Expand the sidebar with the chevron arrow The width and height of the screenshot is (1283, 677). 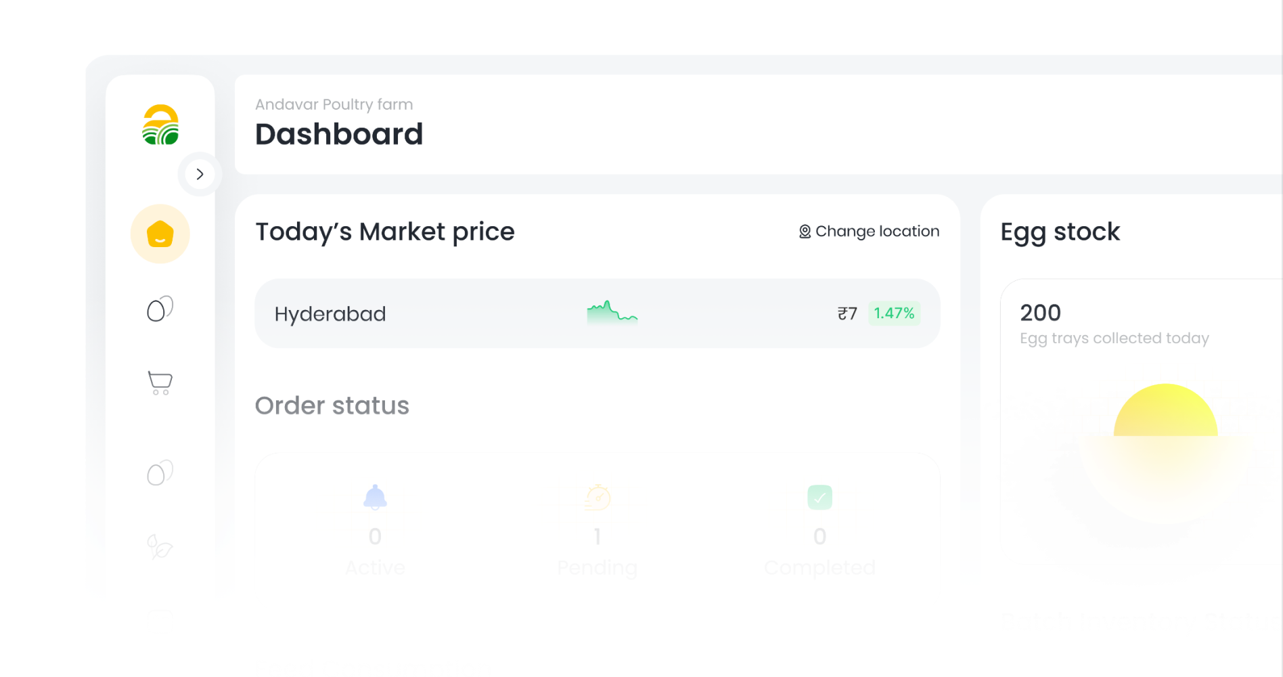tap(200, 175)
